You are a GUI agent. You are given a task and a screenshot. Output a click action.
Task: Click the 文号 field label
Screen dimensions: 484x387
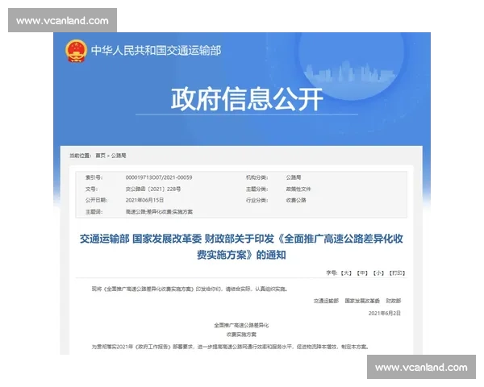[x=91, y=189]
